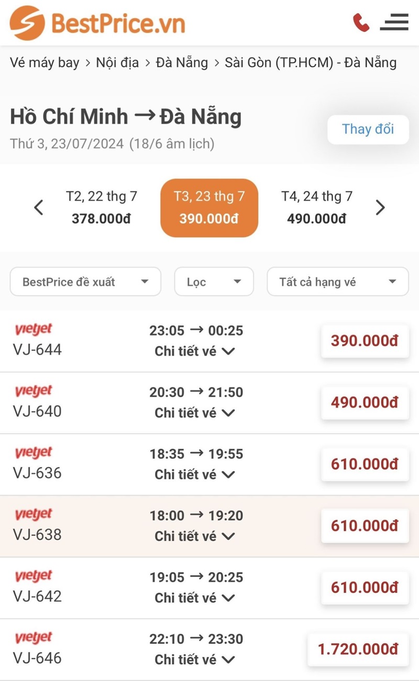
Task: Open the Tất cả hạng vé dropdown
Action: [337, 282]
